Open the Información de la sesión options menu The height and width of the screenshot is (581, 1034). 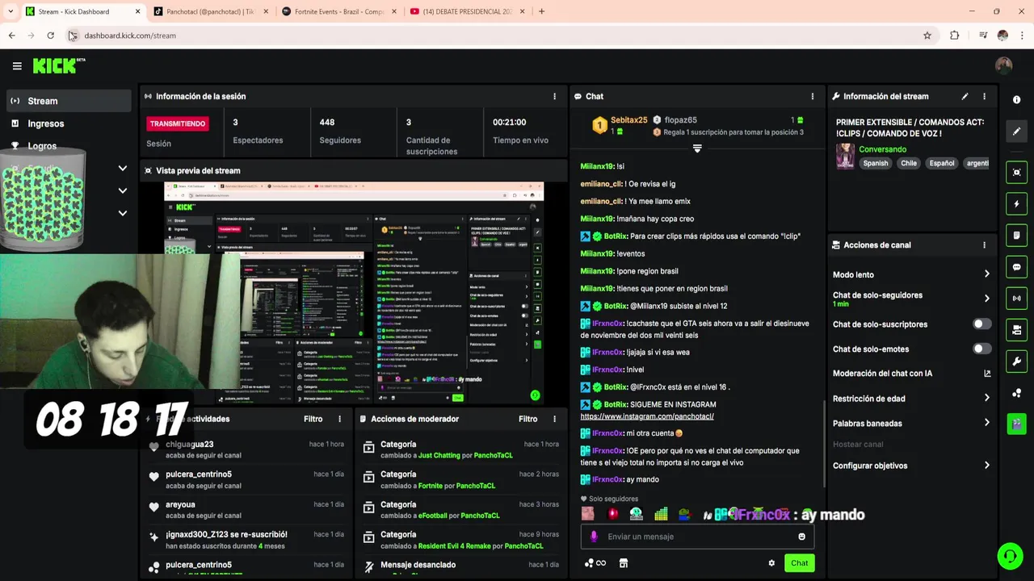pos(554,96)
